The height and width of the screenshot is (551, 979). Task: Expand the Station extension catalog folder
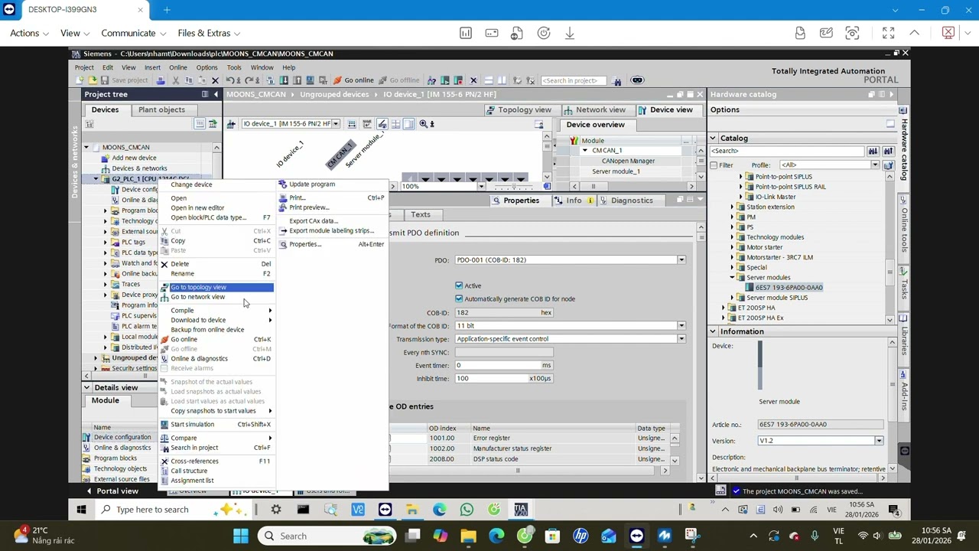(732, 207)
